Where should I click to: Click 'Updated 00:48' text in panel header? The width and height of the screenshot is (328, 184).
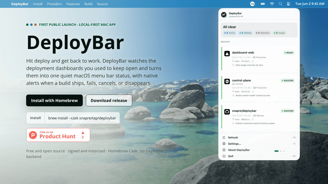[x=236, y=17]
